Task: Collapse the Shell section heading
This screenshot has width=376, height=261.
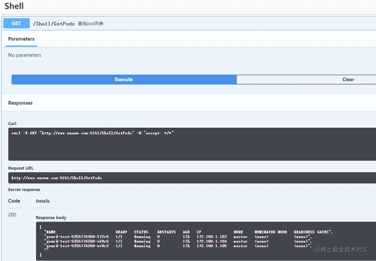Action: 14,6
